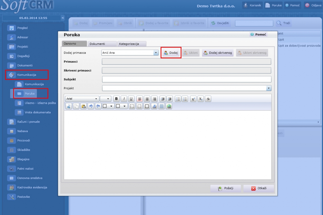Open the Arial font dropdown
323x215 pixels.
(x=82, y=99)
